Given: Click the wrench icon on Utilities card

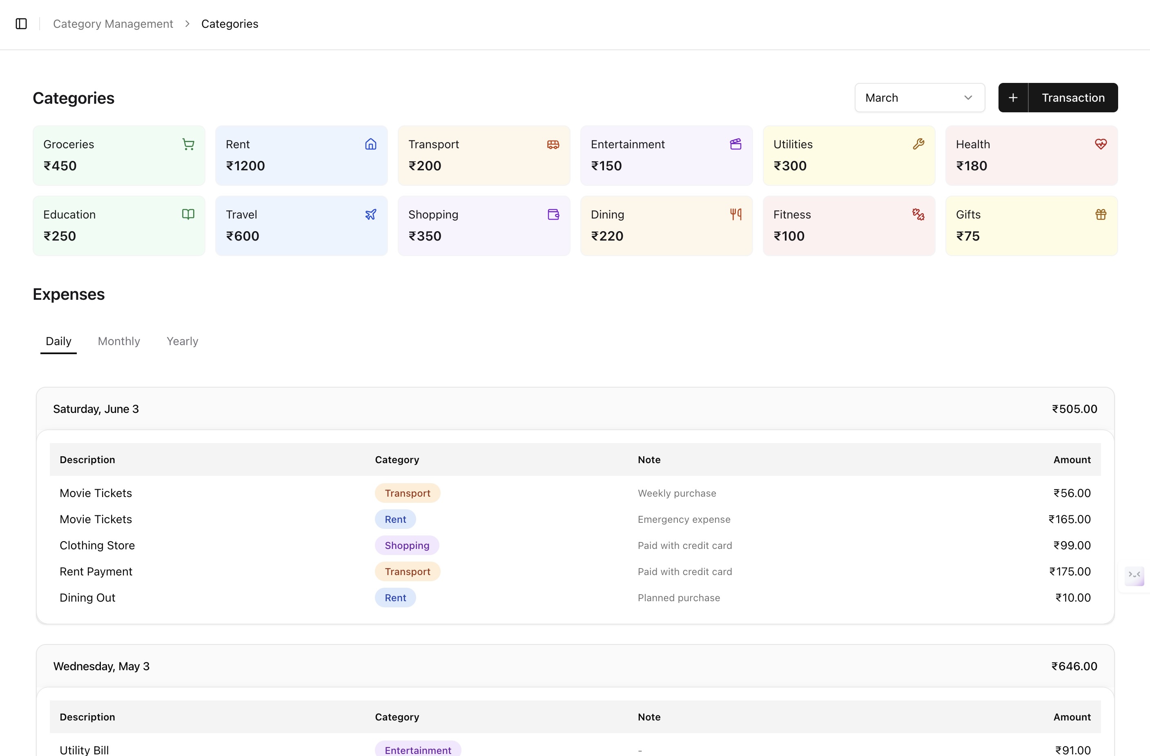Looking at the screenshot, I should tap(918, 144).
